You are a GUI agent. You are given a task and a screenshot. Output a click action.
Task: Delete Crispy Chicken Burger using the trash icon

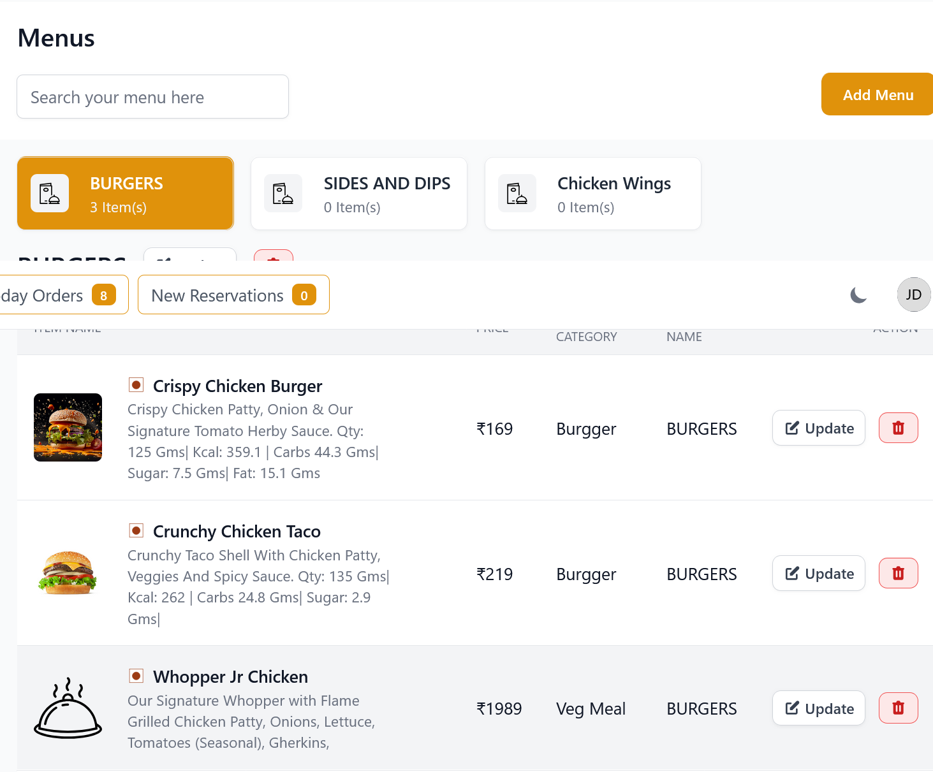click(898, 428)
